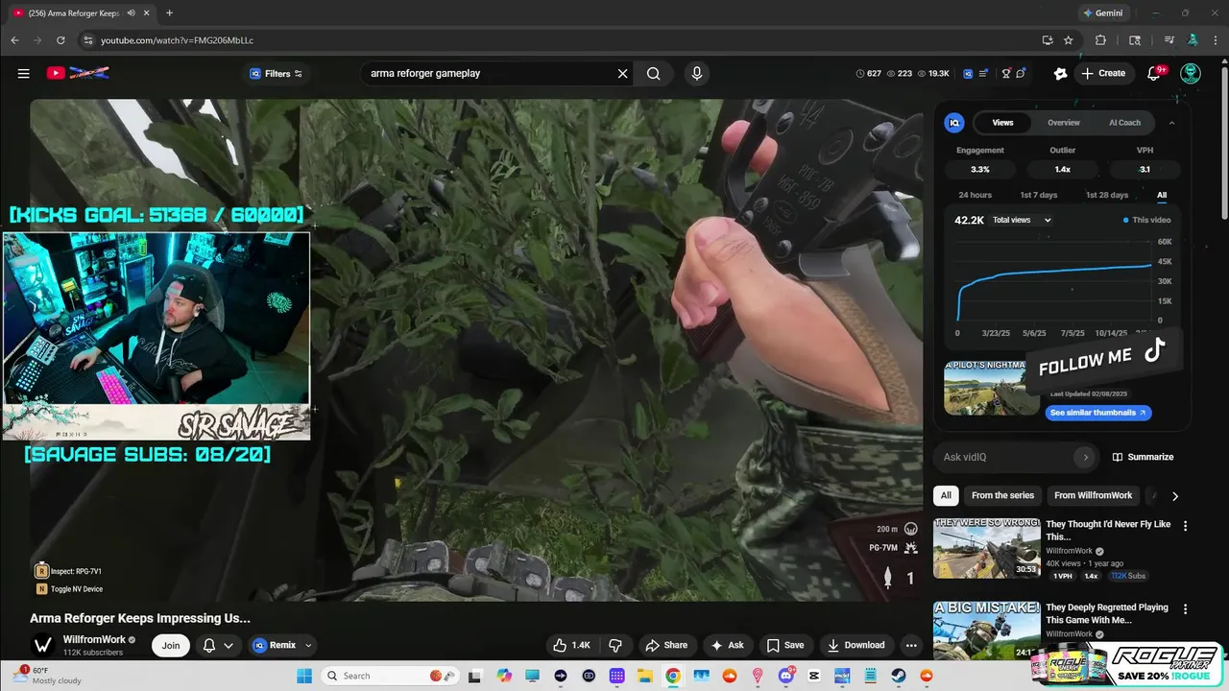Viewport: 1229px width, 691px height.
Task: Open Chrome extensions puzzle icon
Action: [x=1100, y=40]
